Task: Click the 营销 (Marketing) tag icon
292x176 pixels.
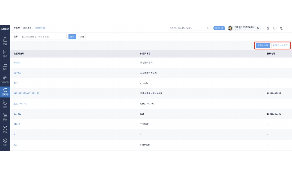Action: click(5, 104)
